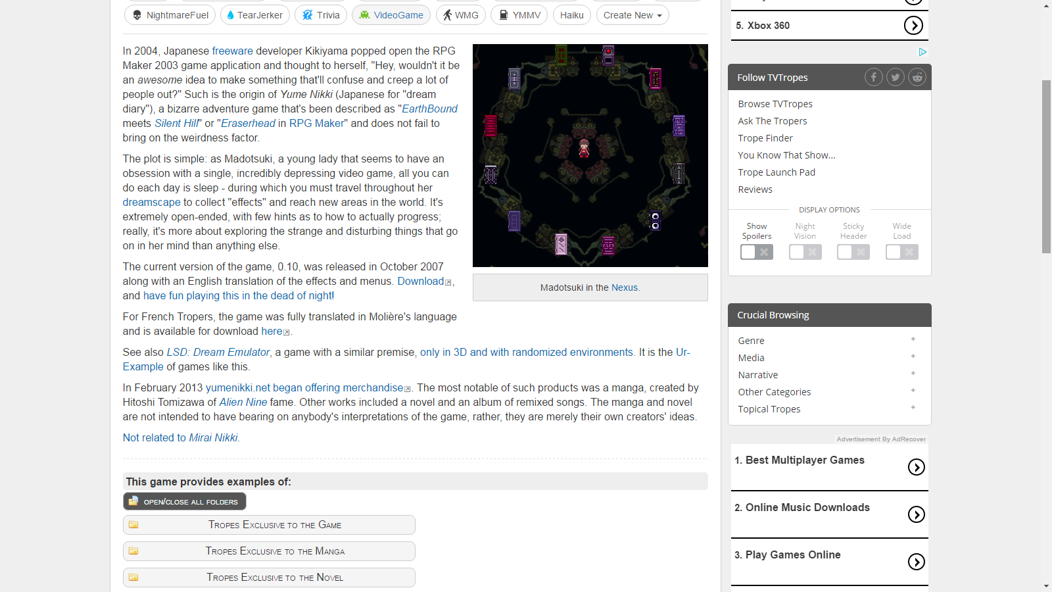Switch to YMMV tab
The width and height of the screenshot is (1052, 592).
click(519, 15)
